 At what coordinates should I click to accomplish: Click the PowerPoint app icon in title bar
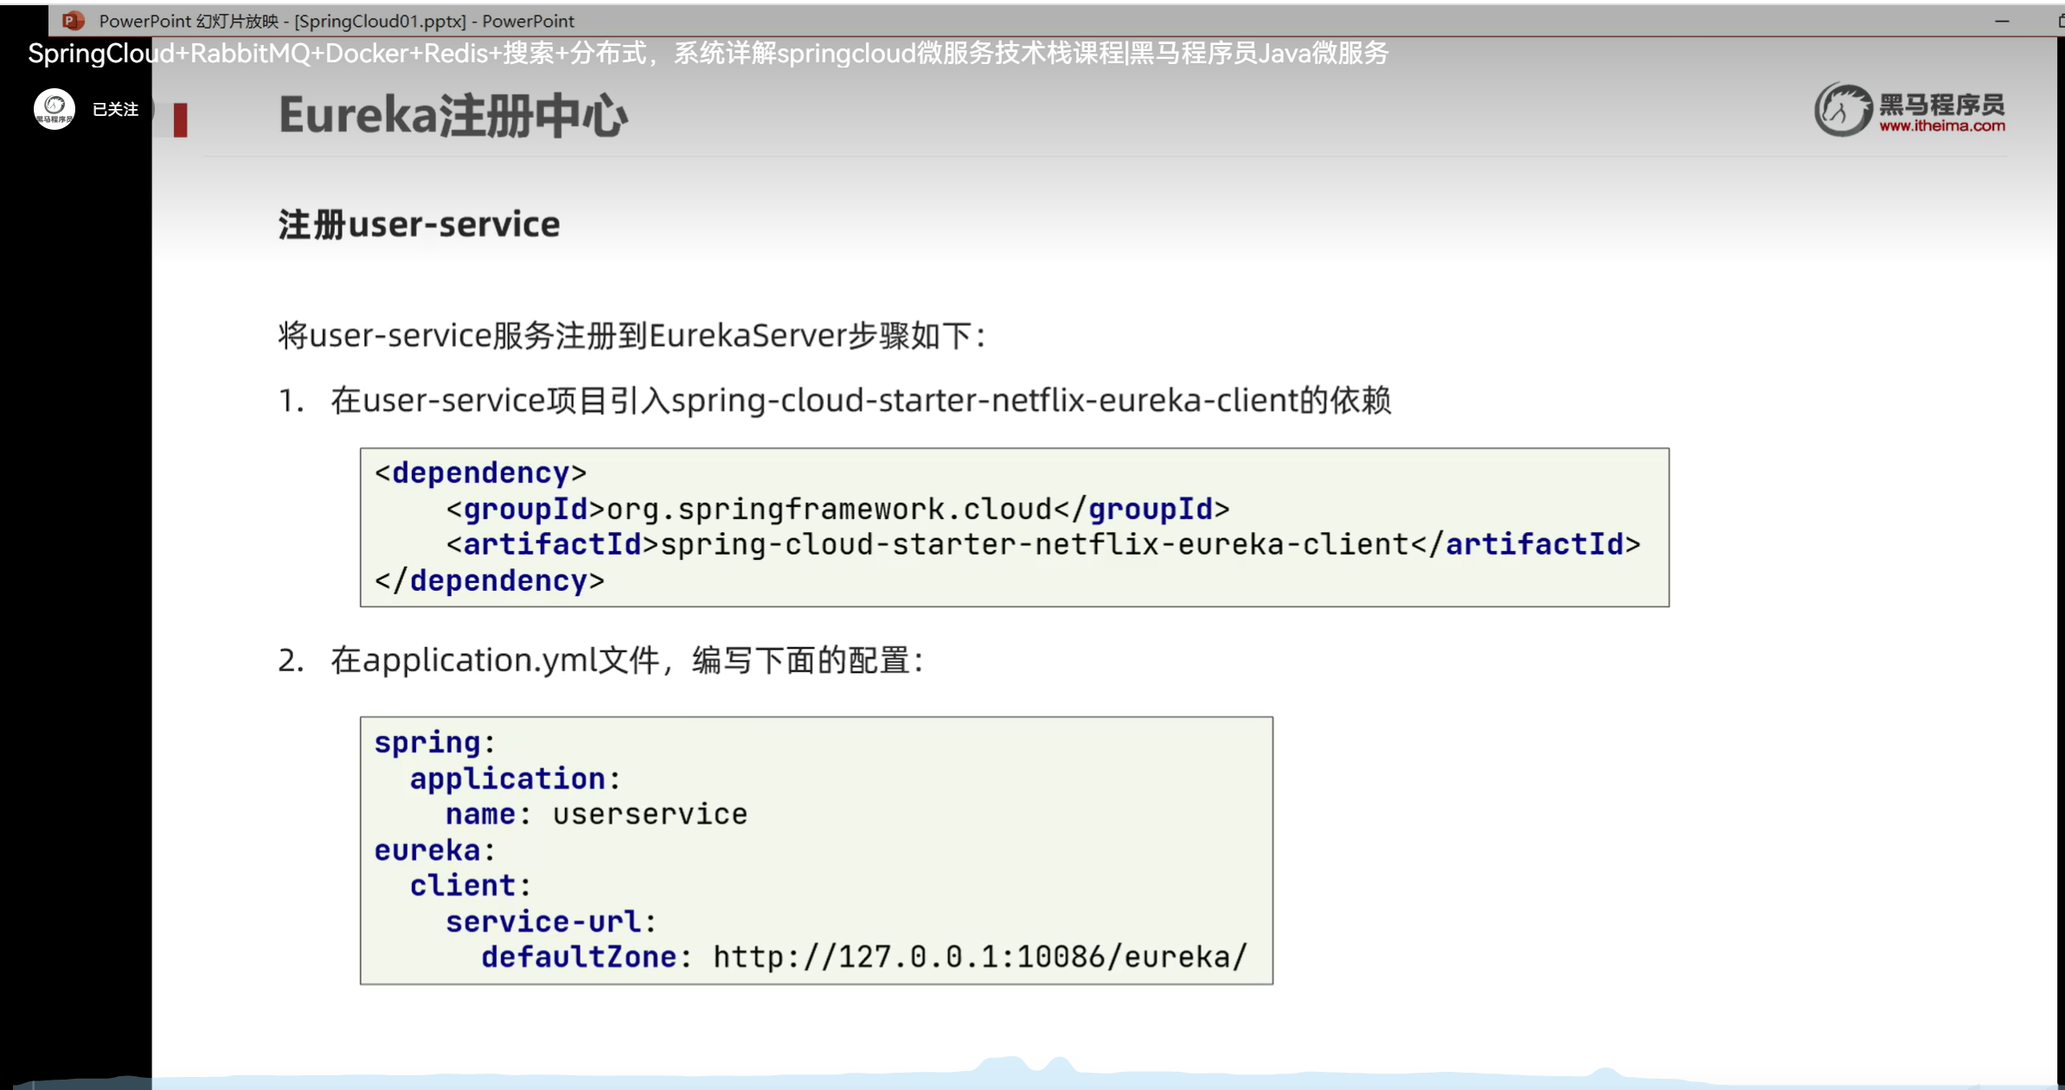tap(74, 20)
